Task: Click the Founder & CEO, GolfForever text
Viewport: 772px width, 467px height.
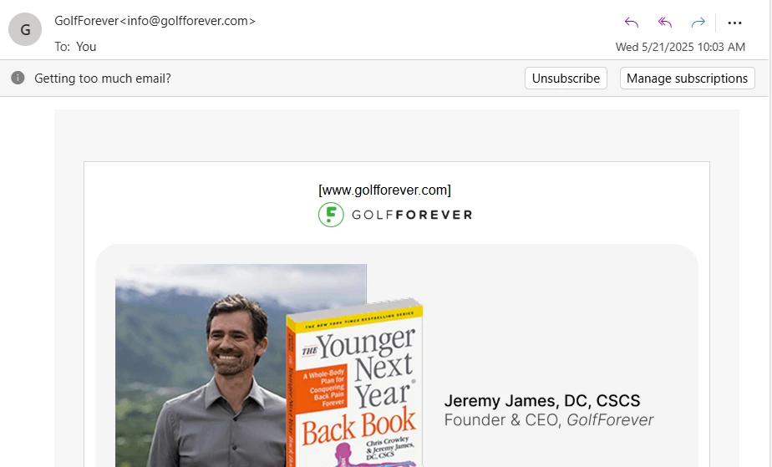Action: pyautogui.click(x=548, y=420)
